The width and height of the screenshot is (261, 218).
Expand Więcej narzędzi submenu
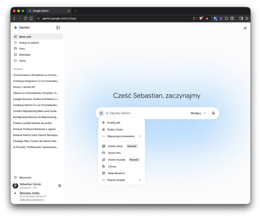pos(121,180)
